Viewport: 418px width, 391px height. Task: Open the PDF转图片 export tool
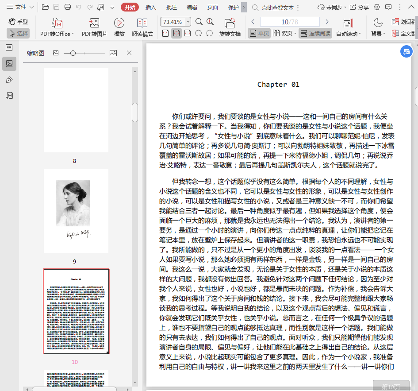94,23
